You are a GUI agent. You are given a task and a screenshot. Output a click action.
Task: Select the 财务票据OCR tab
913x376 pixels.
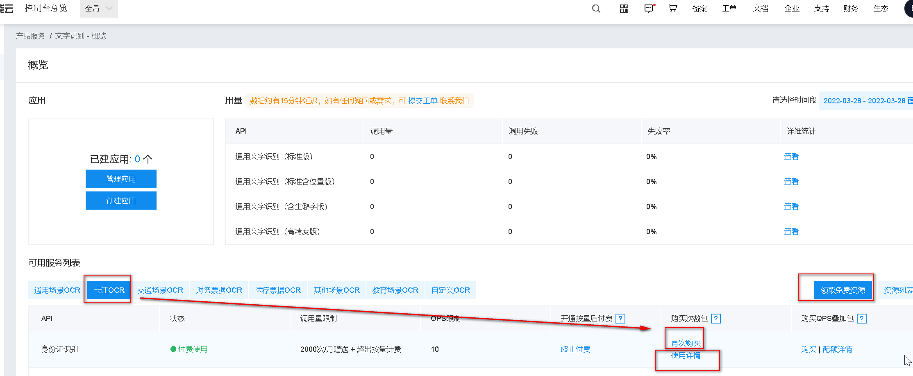click(219, 290)
